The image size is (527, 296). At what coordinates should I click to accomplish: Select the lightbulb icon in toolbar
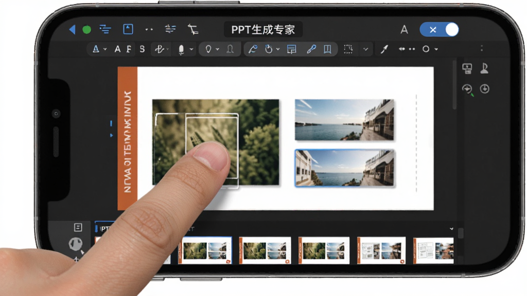[x=208, y=49]
